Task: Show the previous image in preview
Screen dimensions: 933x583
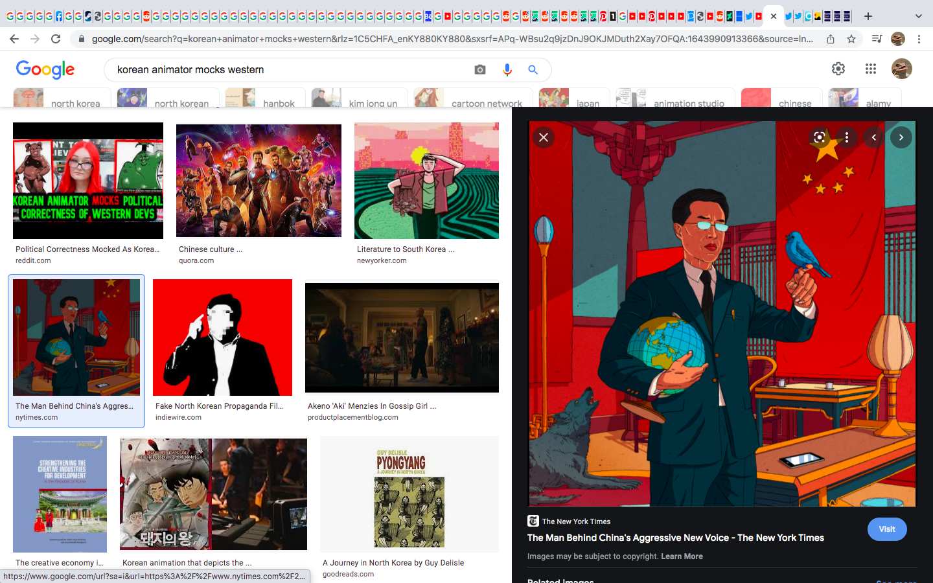Action: [x=874, y=137]
